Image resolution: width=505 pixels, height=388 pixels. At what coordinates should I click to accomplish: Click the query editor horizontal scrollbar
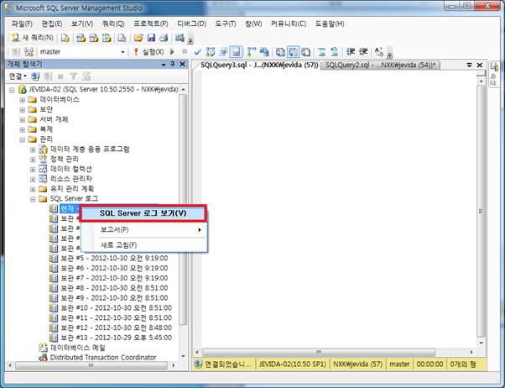[x=319, y=352]
